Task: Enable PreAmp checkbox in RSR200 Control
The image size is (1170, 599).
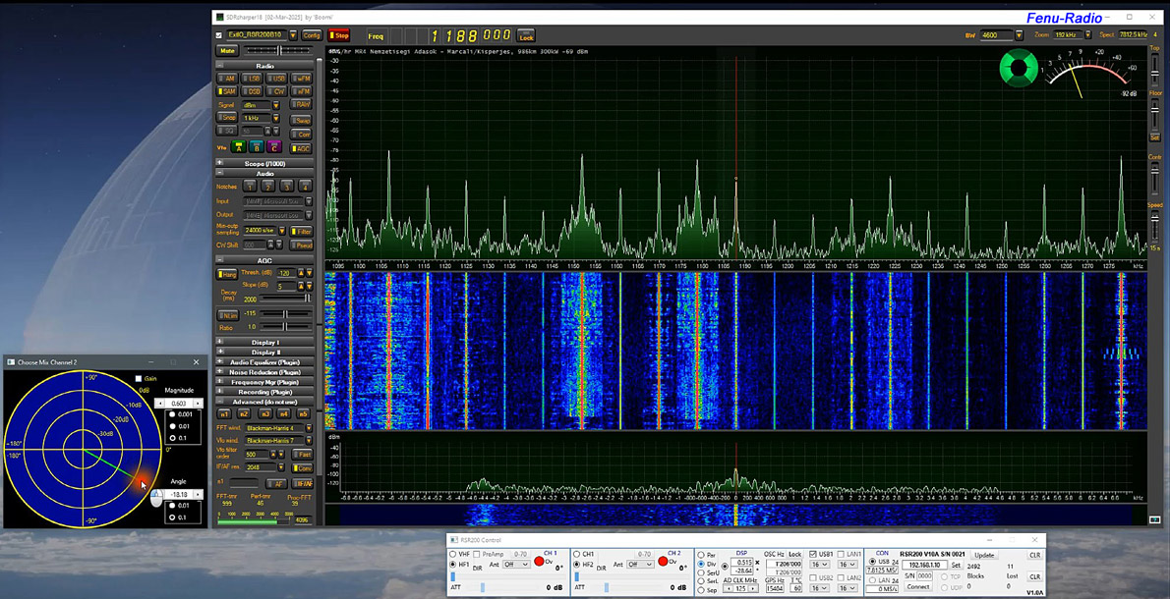Action: [x=476, y=554]
